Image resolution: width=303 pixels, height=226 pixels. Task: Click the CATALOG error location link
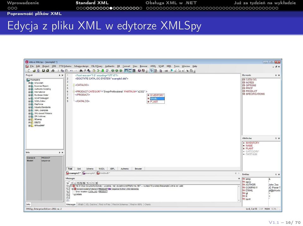point(93,192)
